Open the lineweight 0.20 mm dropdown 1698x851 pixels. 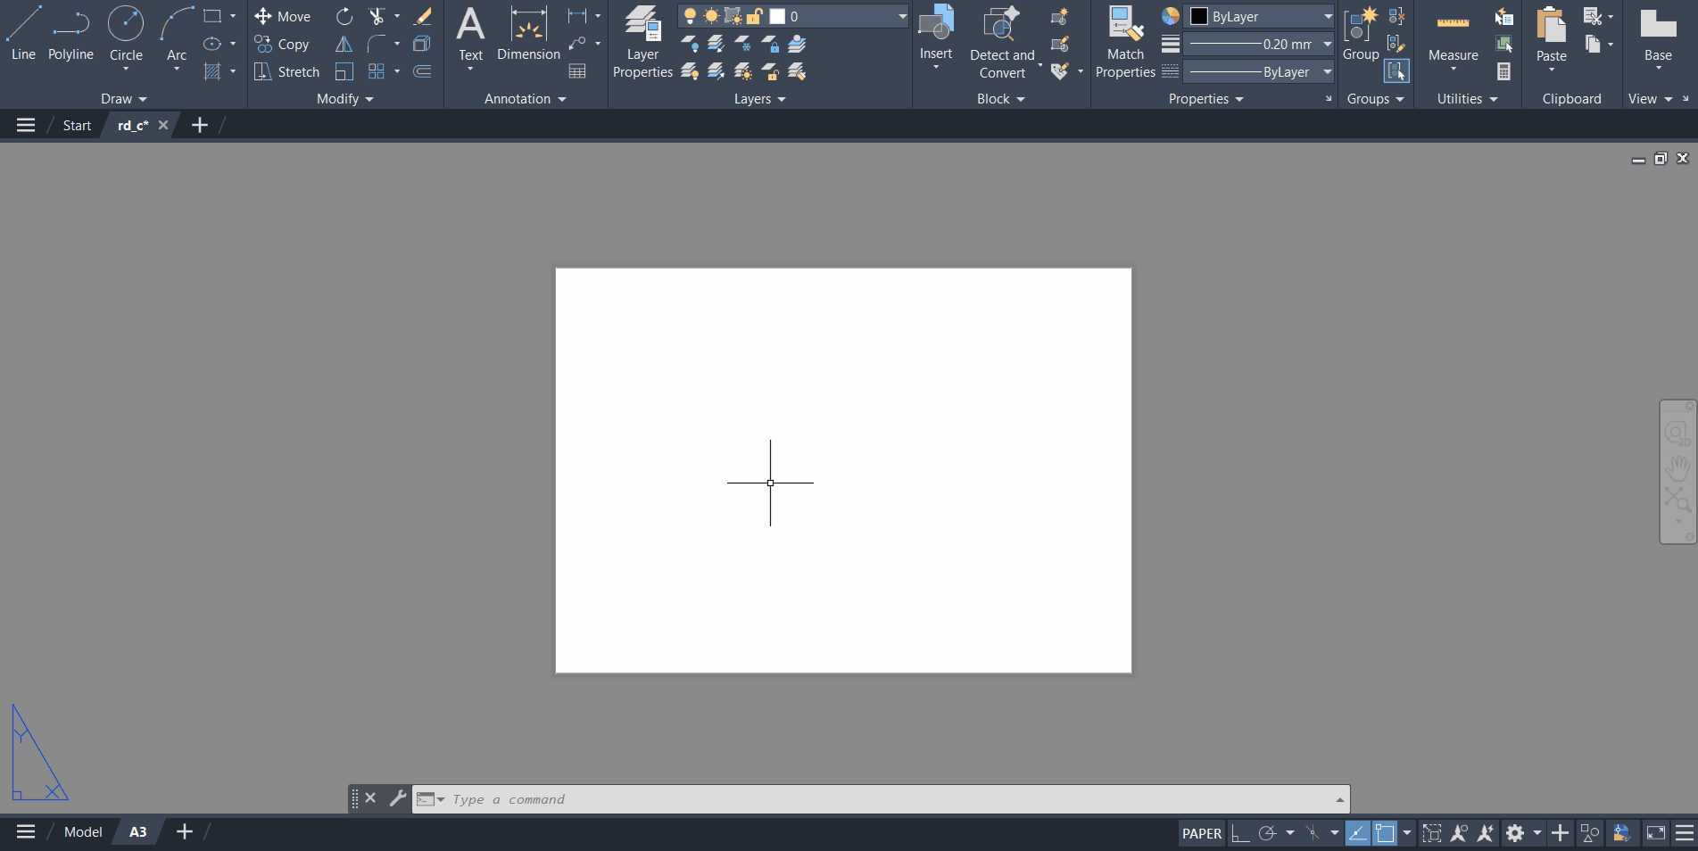coord(1258,44)
